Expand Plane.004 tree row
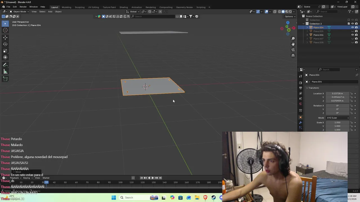The width and height of the screenshot is (360, 202). click(x=307, y=27)
